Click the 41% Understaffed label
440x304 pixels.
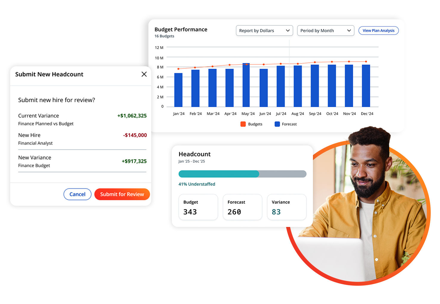click(197, 184)
